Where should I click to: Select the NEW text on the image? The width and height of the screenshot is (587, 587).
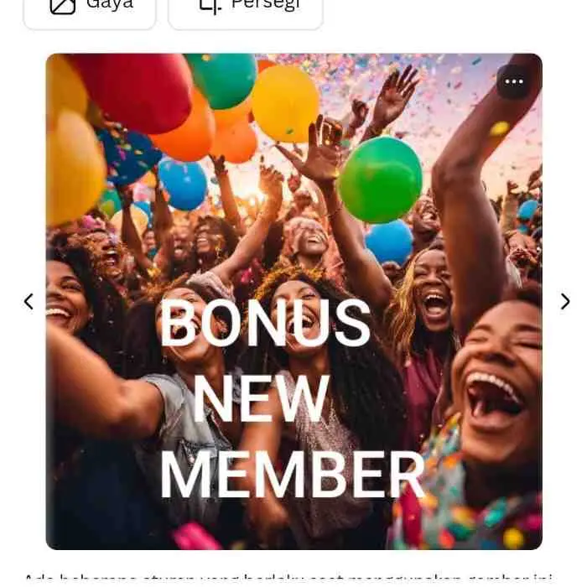(x=262, y=398)
